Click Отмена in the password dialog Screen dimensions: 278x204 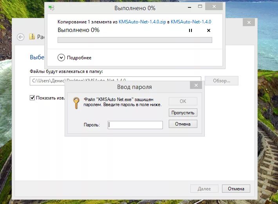[183, 124]
